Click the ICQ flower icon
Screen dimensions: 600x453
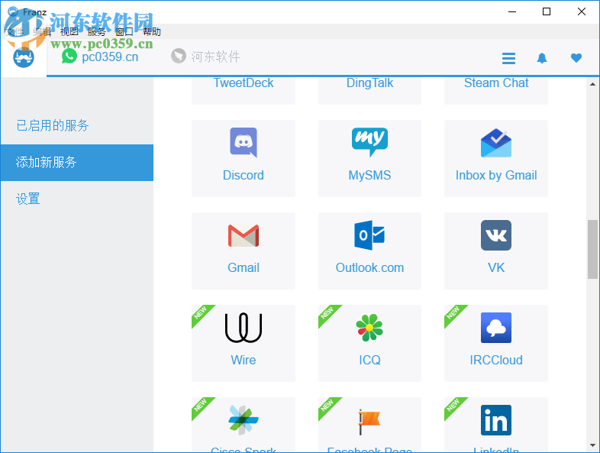coord(369,328)
